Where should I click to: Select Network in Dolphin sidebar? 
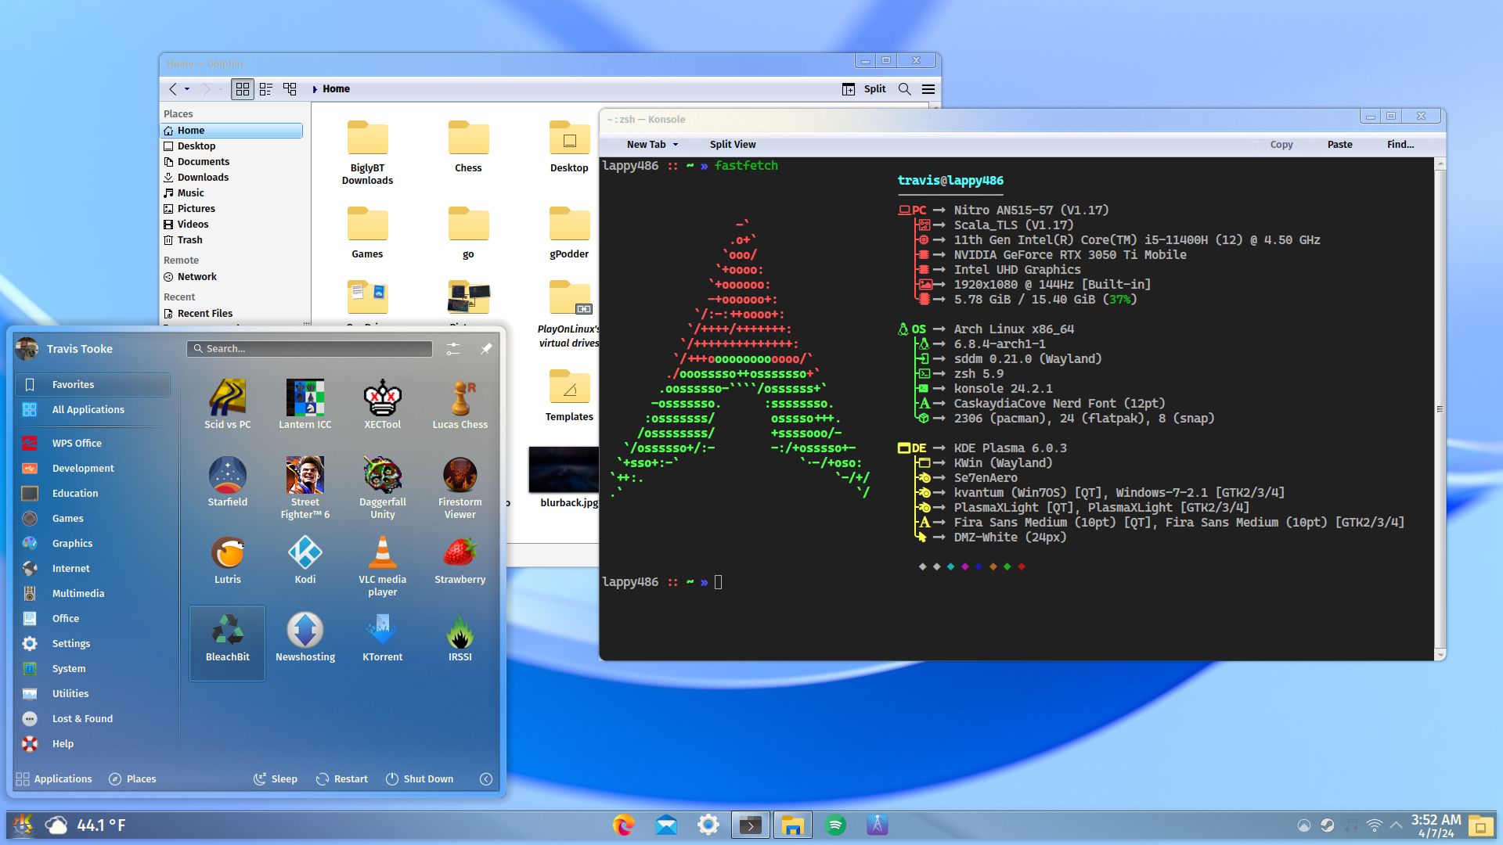[232, 277]
